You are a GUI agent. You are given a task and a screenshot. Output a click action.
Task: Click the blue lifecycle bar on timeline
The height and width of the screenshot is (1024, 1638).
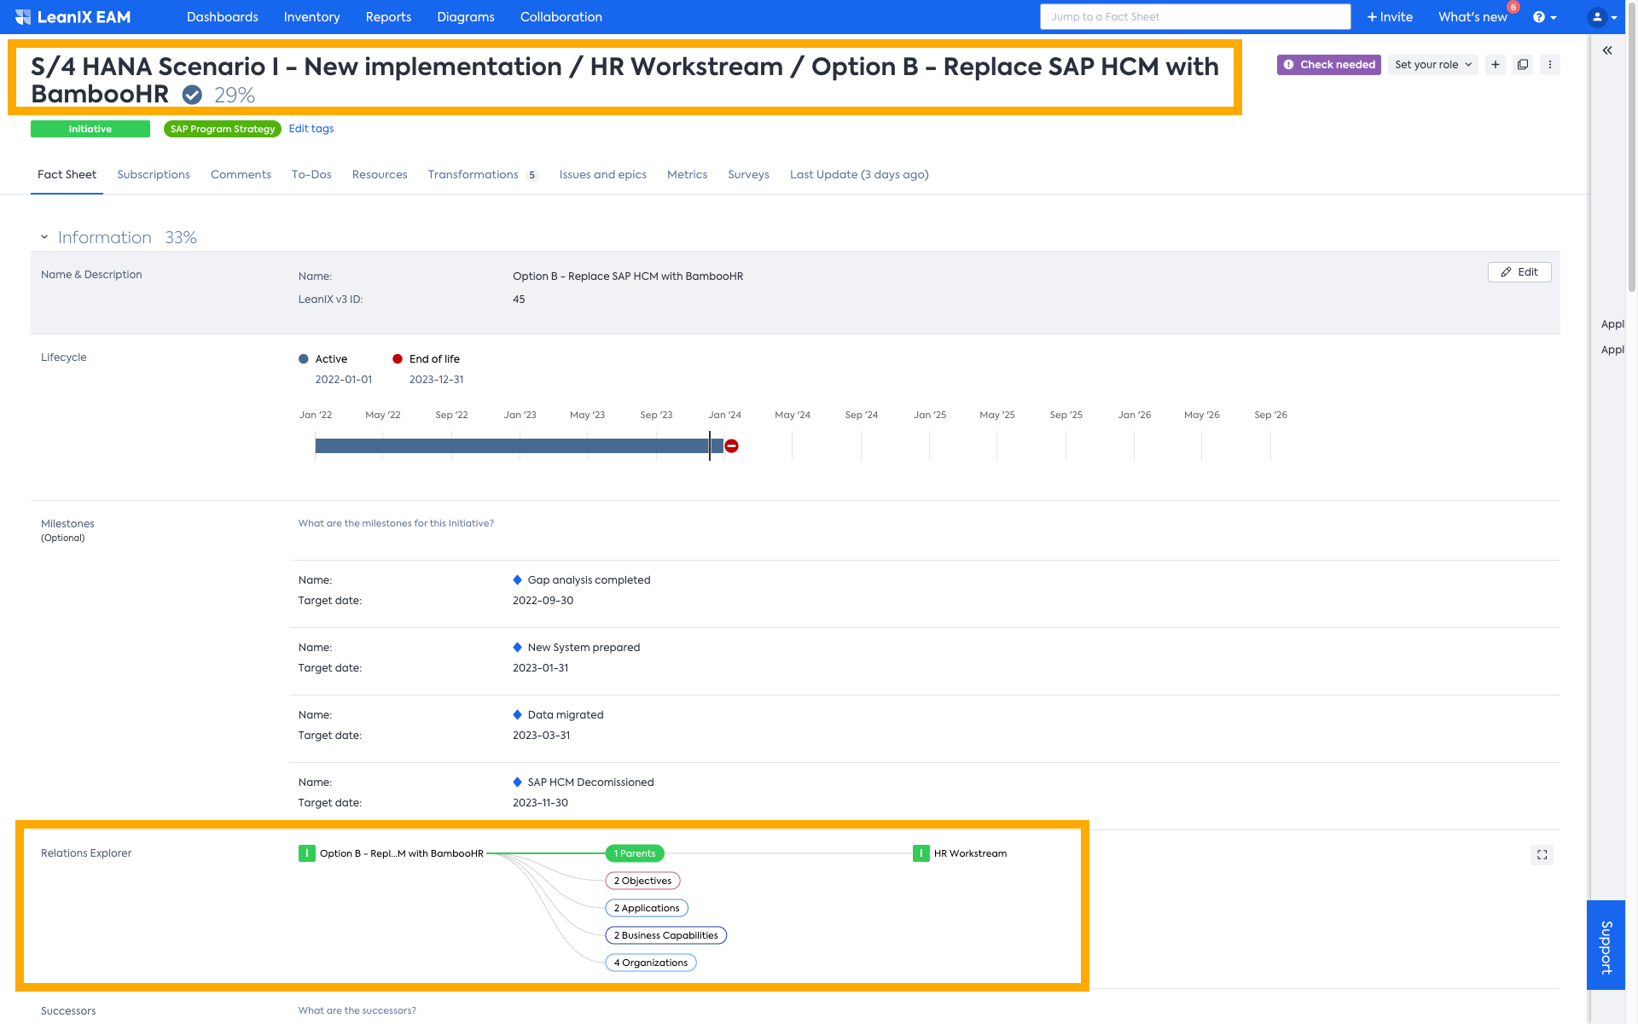click(519, 445)
